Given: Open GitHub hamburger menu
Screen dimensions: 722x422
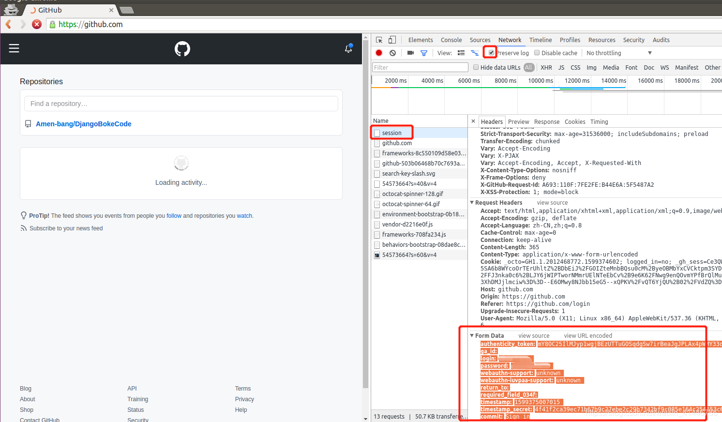Looking at the screenshot, I should (x=14, y=48).
